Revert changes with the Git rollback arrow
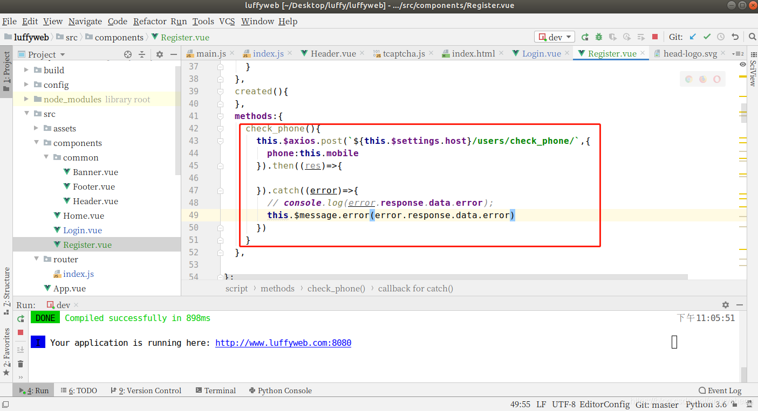The image size is (758, 411). pos(735,37)
